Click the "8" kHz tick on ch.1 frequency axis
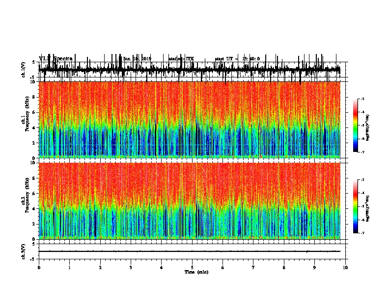Viewport: 389px width, 300px height. click(34, 97)
